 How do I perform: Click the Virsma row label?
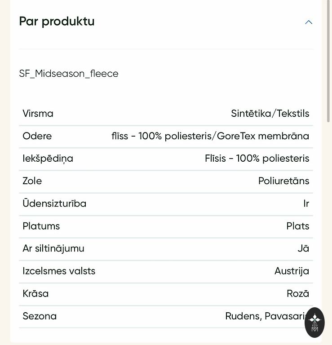(38, 114)
